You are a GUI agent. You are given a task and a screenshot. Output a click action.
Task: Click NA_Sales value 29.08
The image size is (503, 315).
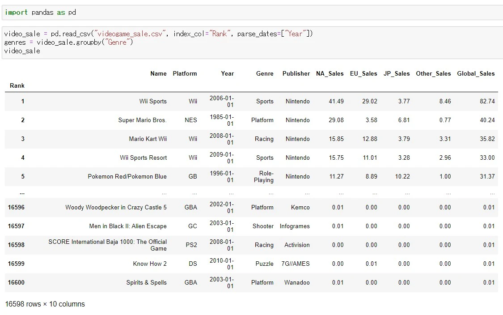click(x=336, y=120)
